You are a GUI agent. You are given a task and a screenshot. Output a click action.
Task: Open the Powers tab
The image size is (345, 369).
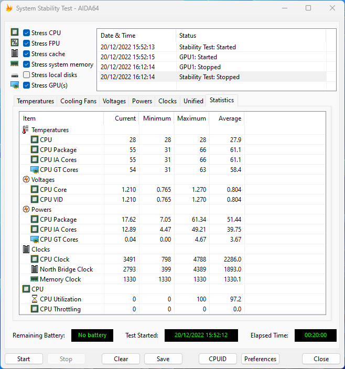[142, 101]
